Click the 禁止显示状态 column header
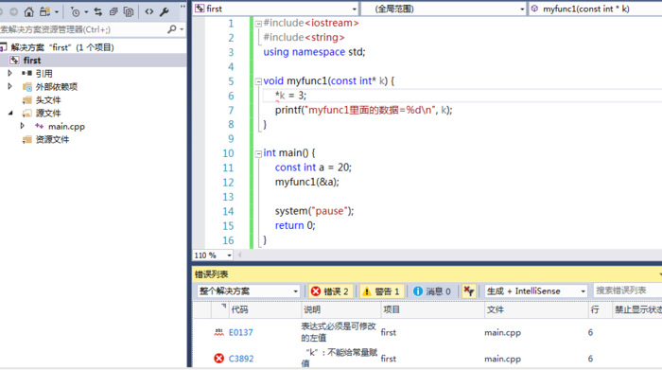 point(638,309)
